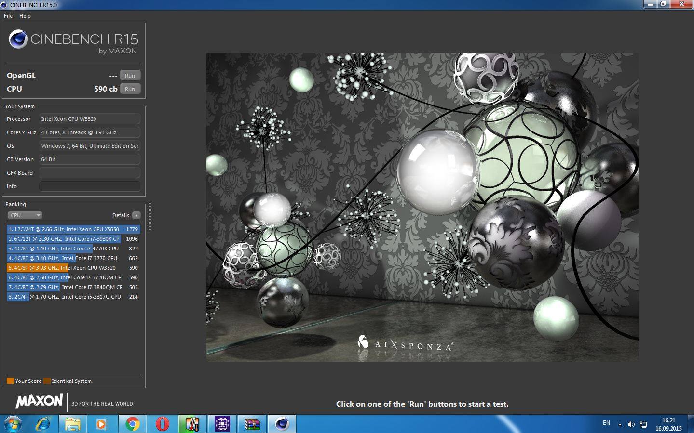Open Google Chrome from the taskbar
The image size is (694, 433).
(132, 424)
